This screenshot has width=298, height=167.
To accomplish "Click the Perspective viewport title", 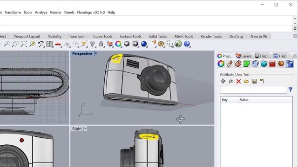I will (82, 54).
